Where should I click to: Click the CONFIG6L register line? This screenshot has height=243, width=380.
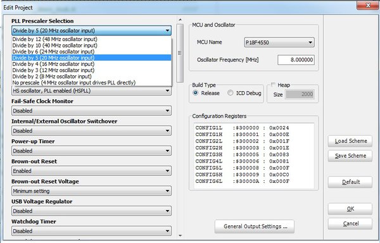pos(242,181)
